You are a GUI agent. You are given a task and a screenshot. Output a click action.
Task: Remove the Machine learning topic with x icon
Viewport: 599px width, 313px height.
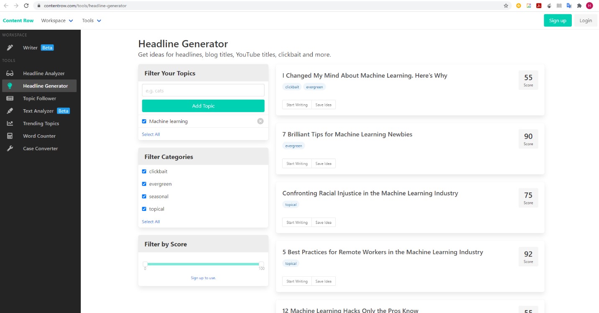click(x=260, y=121)
